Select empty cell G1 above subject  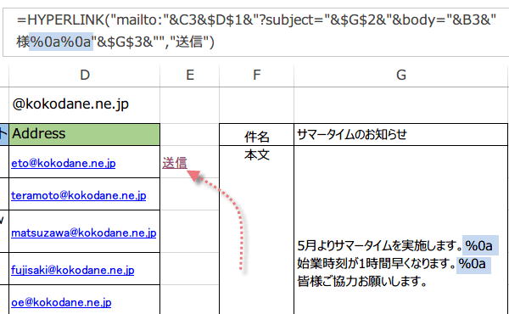pyautogui.click(x=401, y=104)
